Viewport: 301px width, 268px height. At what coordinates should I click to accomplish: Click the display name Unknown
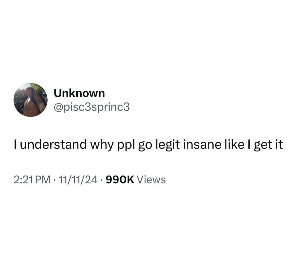[x=79, y=93]
